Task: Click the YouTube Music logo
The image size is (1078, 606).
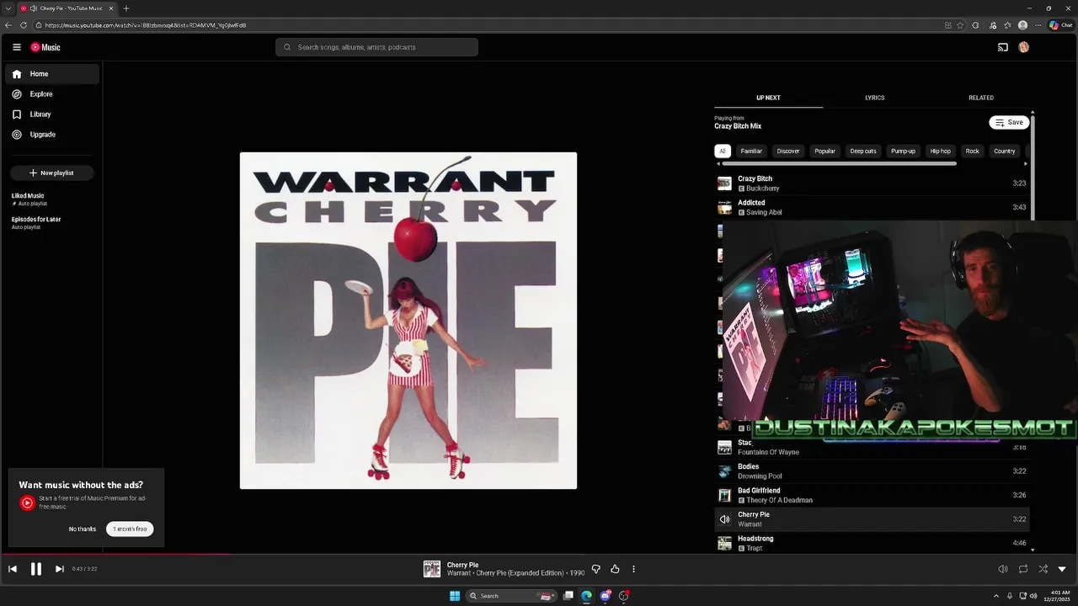Action: pos(45,47)
